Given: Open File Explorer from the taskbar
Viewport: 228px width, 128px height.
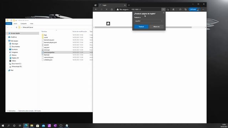Looking at the screenshot, I should point(32,126).
